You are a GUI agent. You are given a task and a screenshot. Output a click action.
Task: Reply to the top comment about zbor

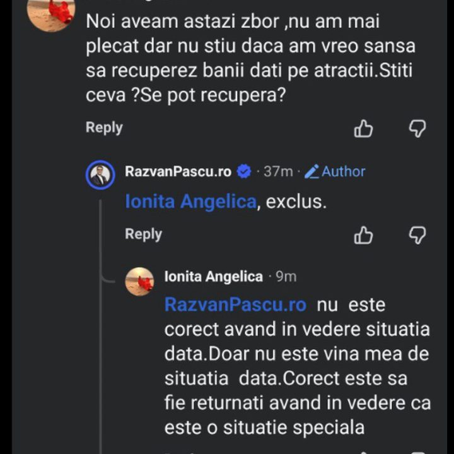tap(104, 127)
